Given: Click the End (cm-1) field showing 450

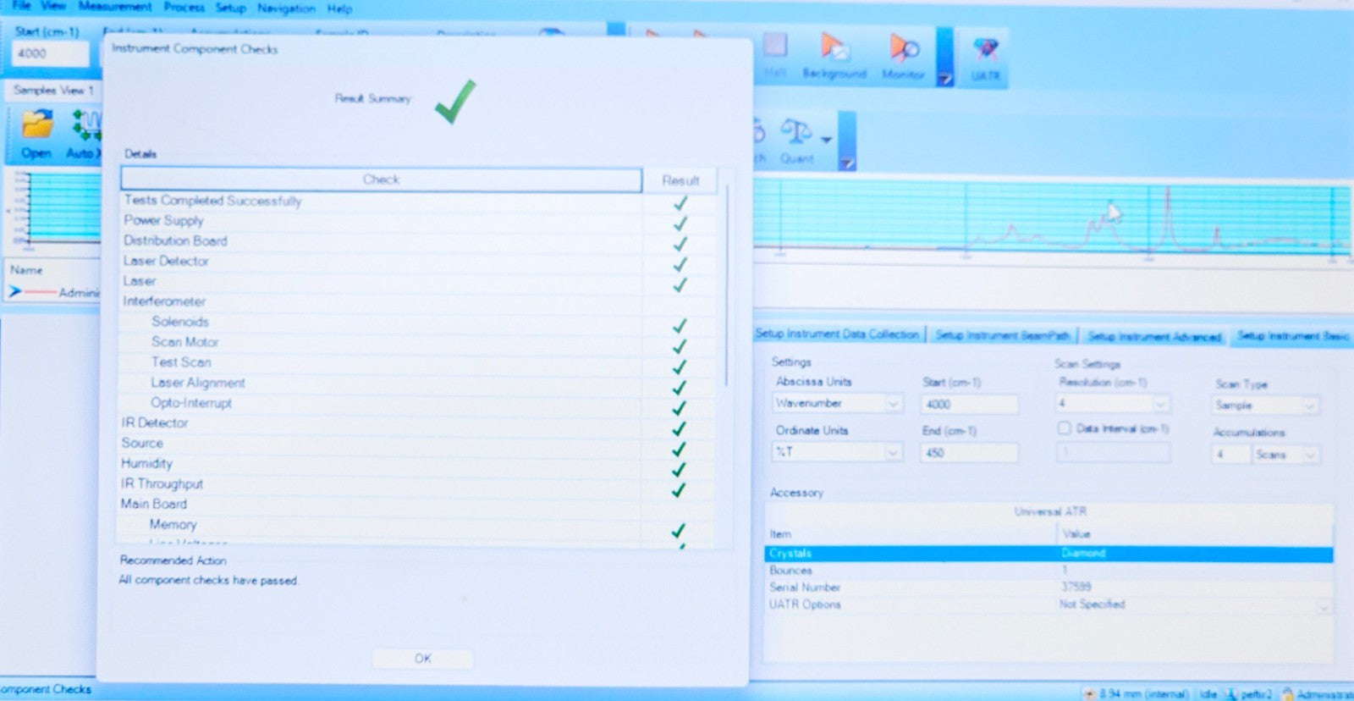Looking at the screenshot, I should pyautogui.click(x=968, y=453).
